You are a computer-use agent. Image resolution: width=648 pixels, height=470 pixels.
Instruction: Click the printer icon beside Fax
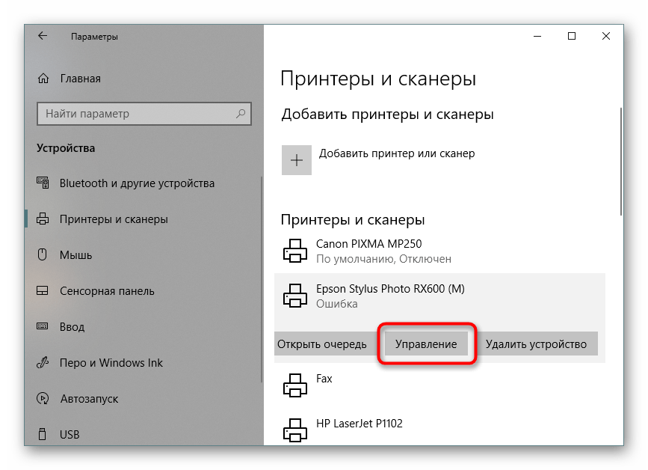pos(295,384)
